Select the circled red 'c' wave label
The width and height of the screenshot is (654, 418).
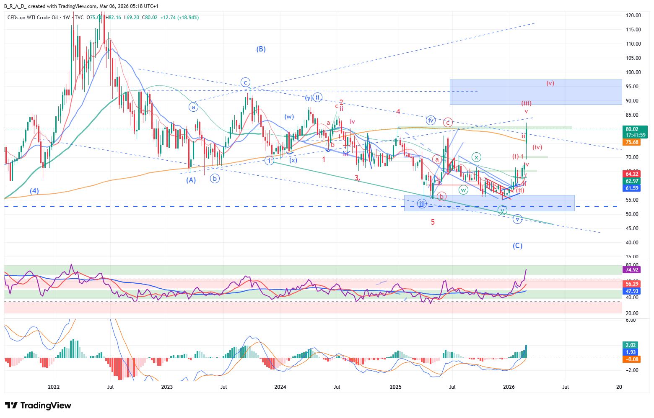pyautogui.click(x=448, y=122)
